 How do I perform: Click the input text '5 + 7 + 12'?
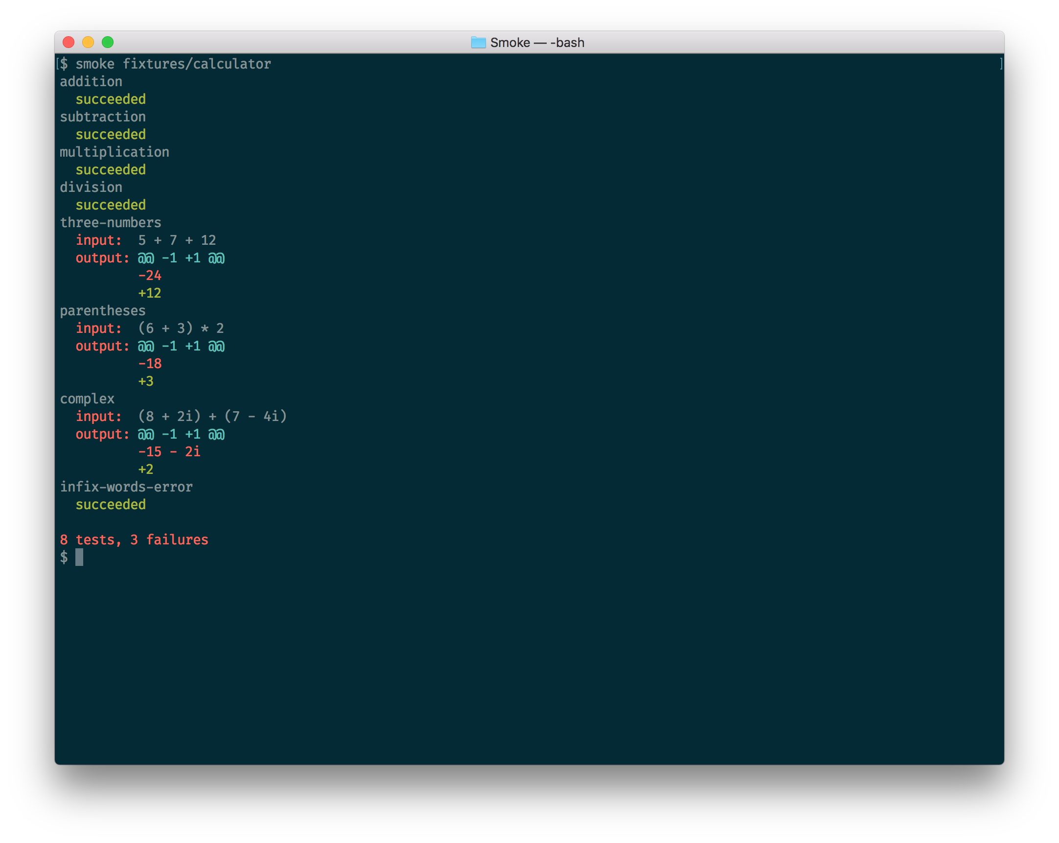pyautogui.click(x=177, y=240)
